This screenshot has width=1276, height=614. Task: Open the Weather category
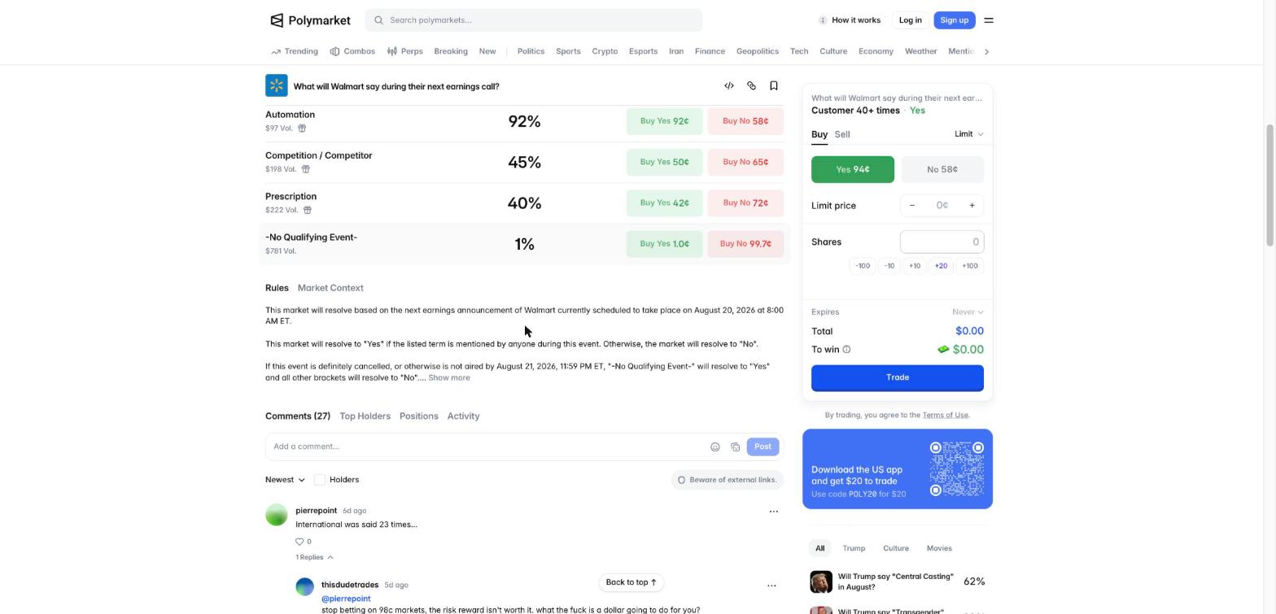[921, 51]
